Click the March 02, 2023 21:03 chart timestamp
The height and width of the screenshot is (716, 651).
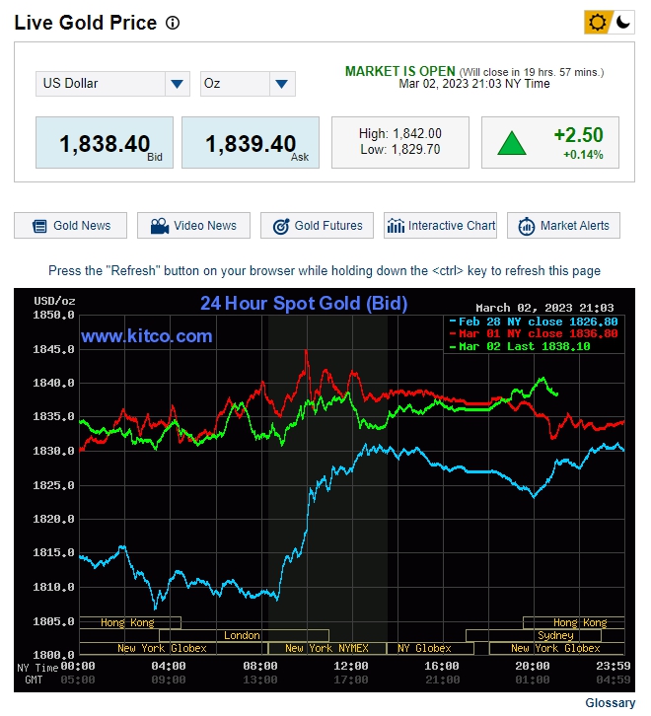pyautogui.click(x=544, y=308)
